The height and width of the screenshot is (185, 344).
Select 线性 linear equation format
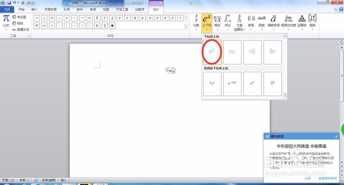[18, 23]
